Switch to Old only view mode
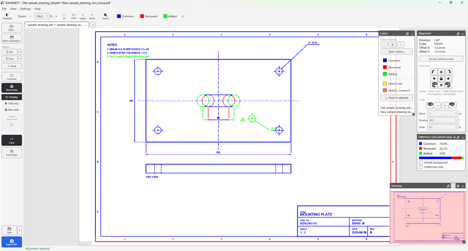Image resolution: width=468 pixels, height=251 pixels. click(x=12, y=103)
